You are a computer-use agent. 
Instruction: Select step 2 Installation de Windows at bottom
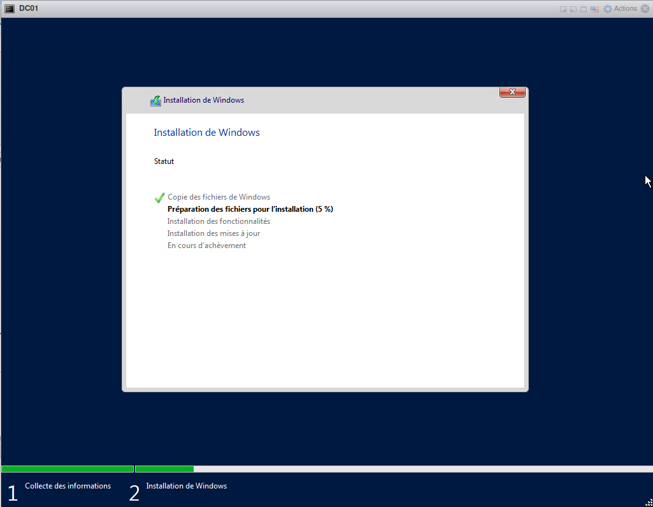pyautogui.click(x=186, y=486)
